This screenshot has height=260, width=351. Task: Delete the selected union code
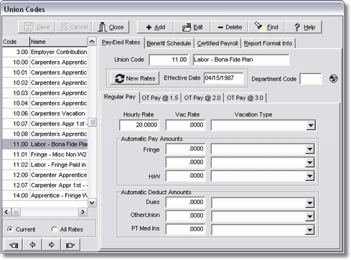click(230, 27)
